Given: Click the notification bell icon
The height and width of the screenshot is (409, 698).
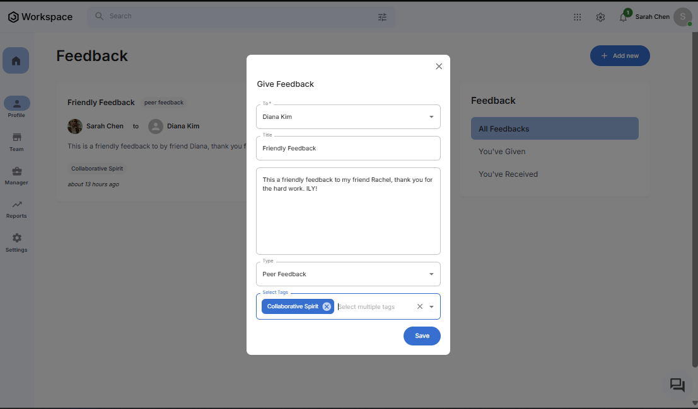Looking at the screenshot, I should pos(623,17).
